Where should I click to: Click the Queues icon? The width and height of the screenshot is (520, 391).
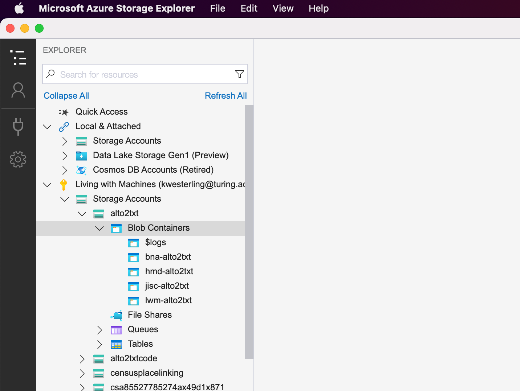pos(116,330)
